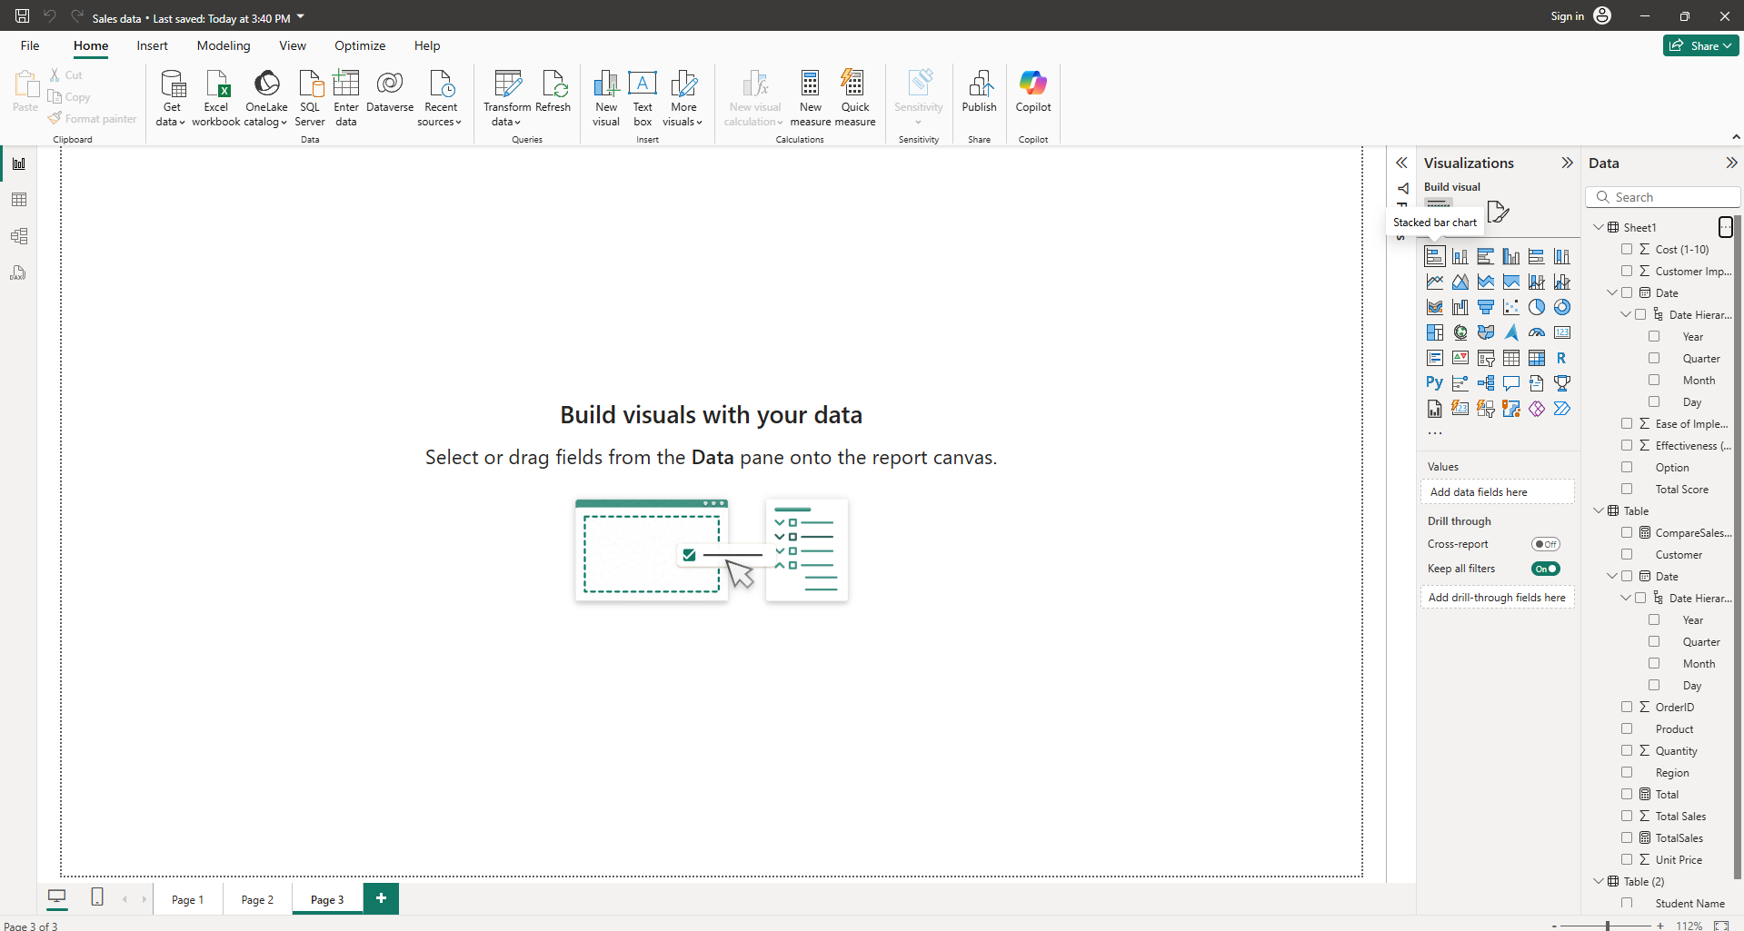Click Quick measure in the ribbon
This screenshot has width=1744, height=931.
pos(855,98)
